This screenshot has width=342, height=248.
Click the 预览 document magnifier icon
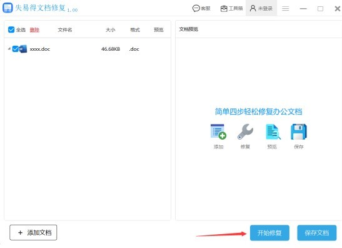(273, 132)
